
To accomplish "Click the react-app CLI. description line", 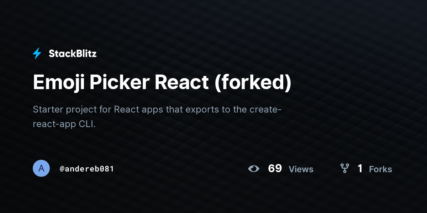I will coord(64,124).
